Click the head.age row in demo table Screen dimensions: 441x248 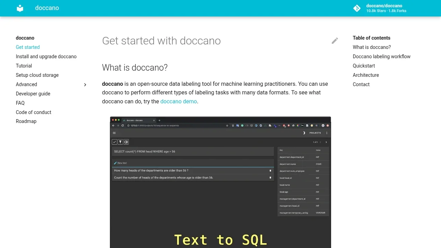(x=304, y=192)
